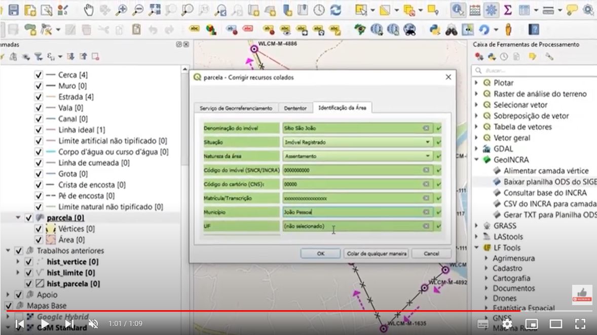Click the Open Field Calculator icon
597x335 pixels.
pyautogui.click(x=475, y=10)
